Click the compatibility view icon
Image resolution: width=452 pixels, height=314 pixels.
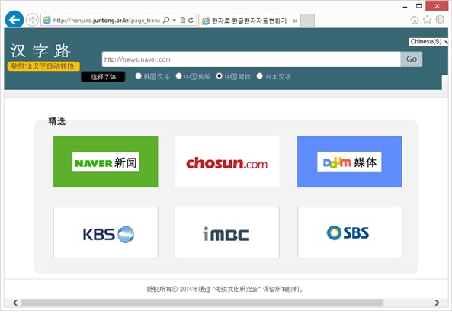183,20
